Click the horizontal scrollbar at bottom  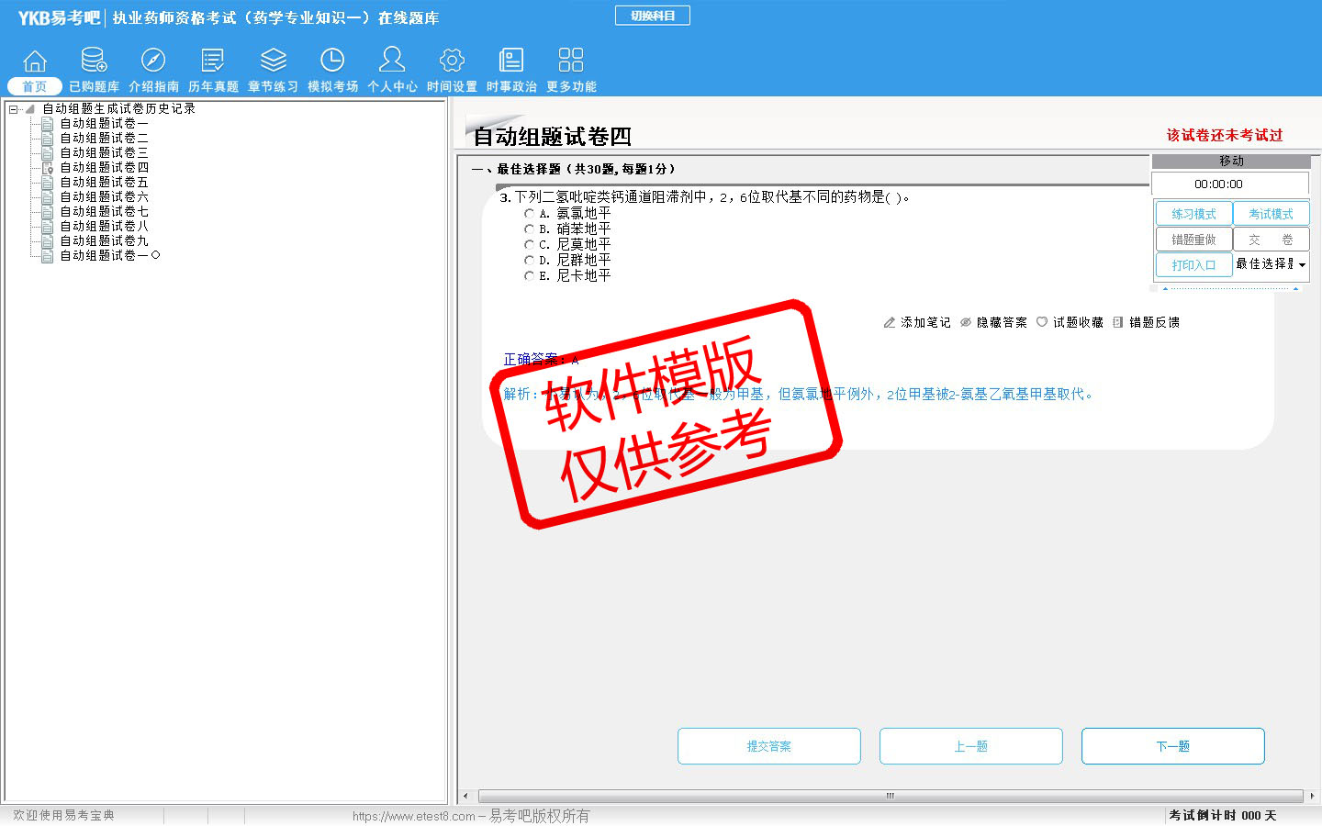point(889,796)
